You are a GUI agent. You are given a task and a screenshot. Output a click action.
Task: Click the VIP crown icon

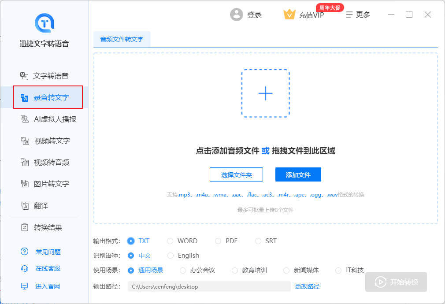(x=289, y=15)
